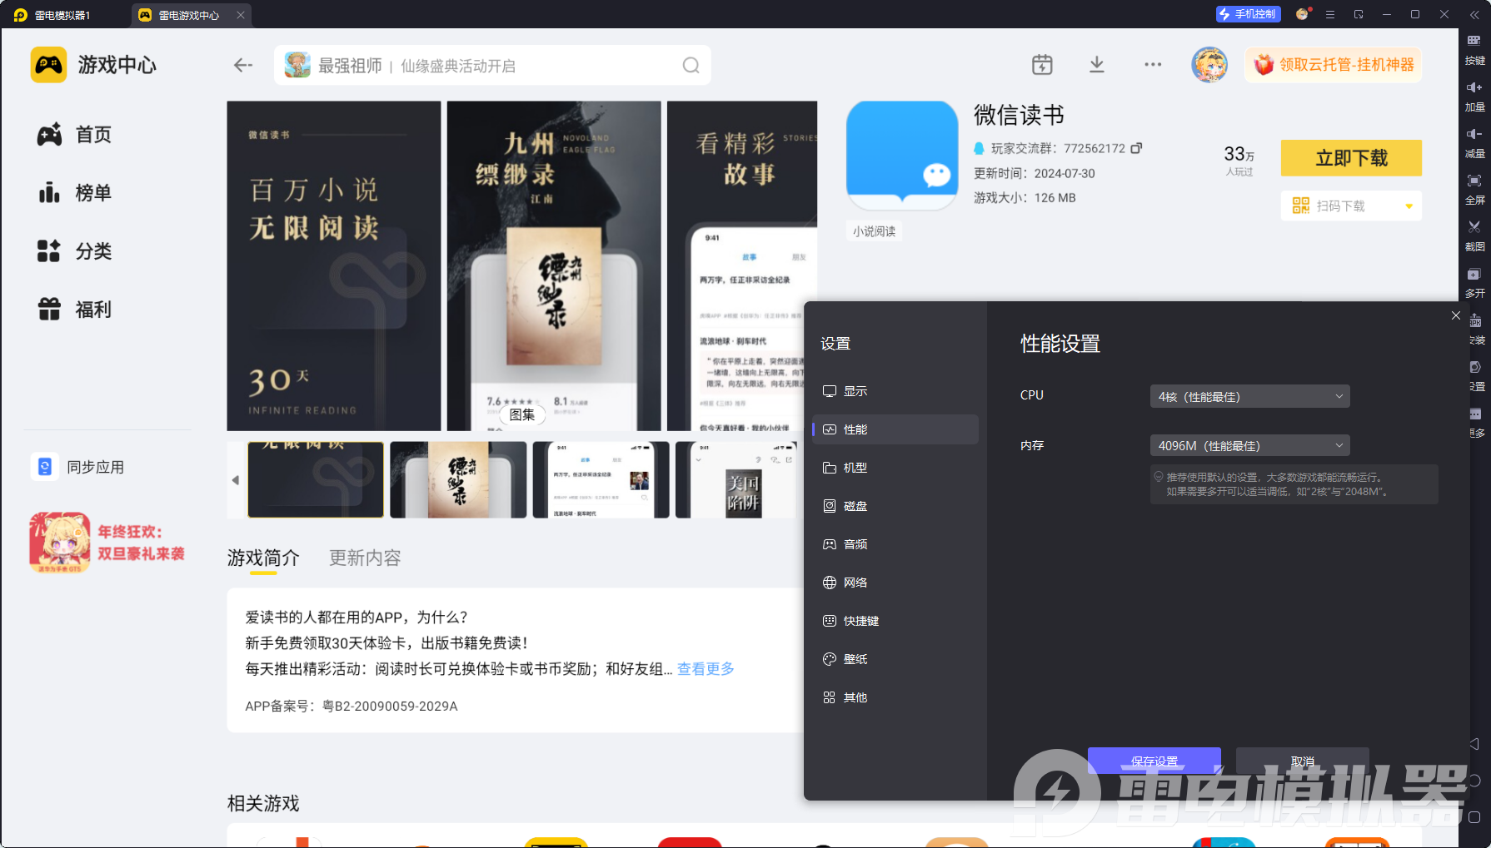Click the 微信读书 app icon
Screen dimensions: 1491x848
coord(902,156)
